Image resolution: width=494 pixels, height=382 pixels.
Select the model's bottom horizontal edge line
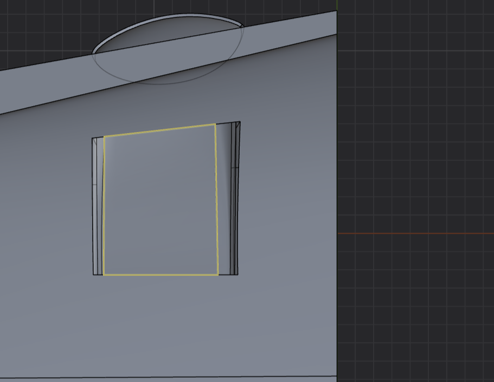(x=163, y=377)
